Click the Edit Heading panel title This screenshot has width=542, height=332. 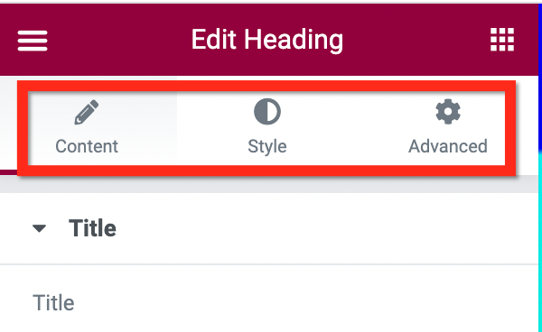coord(267,40)
